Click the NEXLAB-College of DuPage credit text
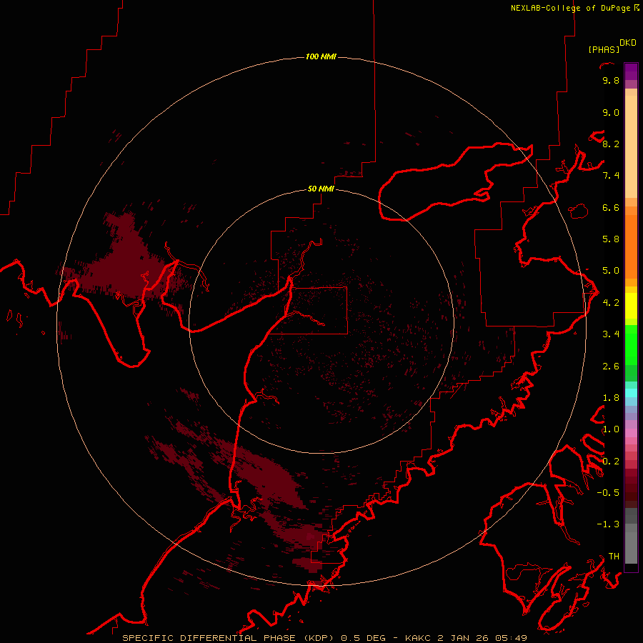 [574, 8]
